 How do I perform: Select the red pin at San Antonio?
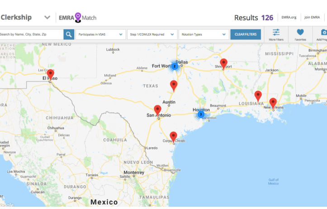pos(157,111)
